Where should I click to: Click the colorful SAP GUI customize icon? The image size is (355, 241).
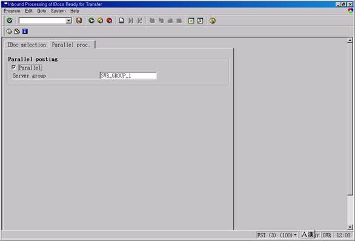point(351,11)
